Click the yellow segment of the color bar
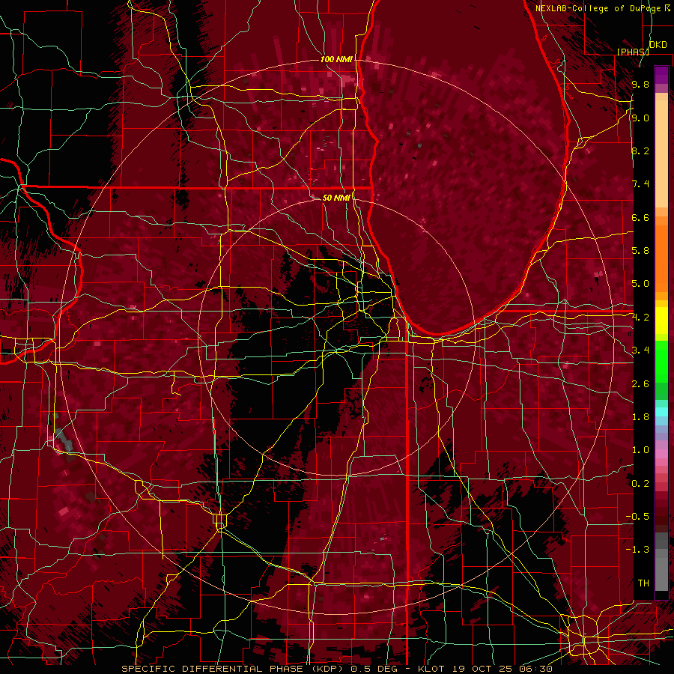Screen dimensions: 674x674 (x=661, y=321)
